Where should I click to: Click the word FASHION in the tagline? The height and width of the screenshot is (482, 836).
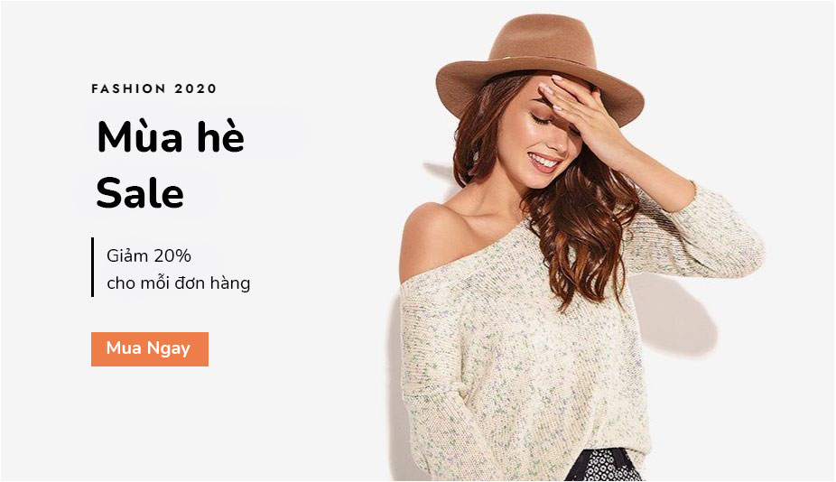point(128,88)
